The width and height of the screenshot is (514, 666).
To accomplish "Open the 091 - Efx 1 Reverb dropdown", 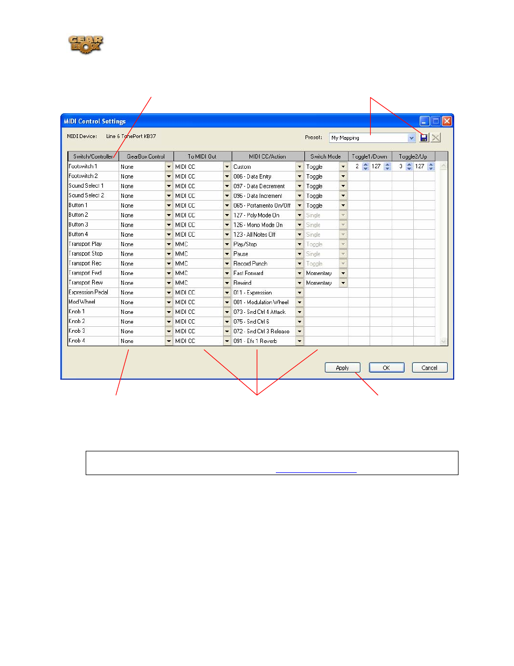I will tap(300, 341).
